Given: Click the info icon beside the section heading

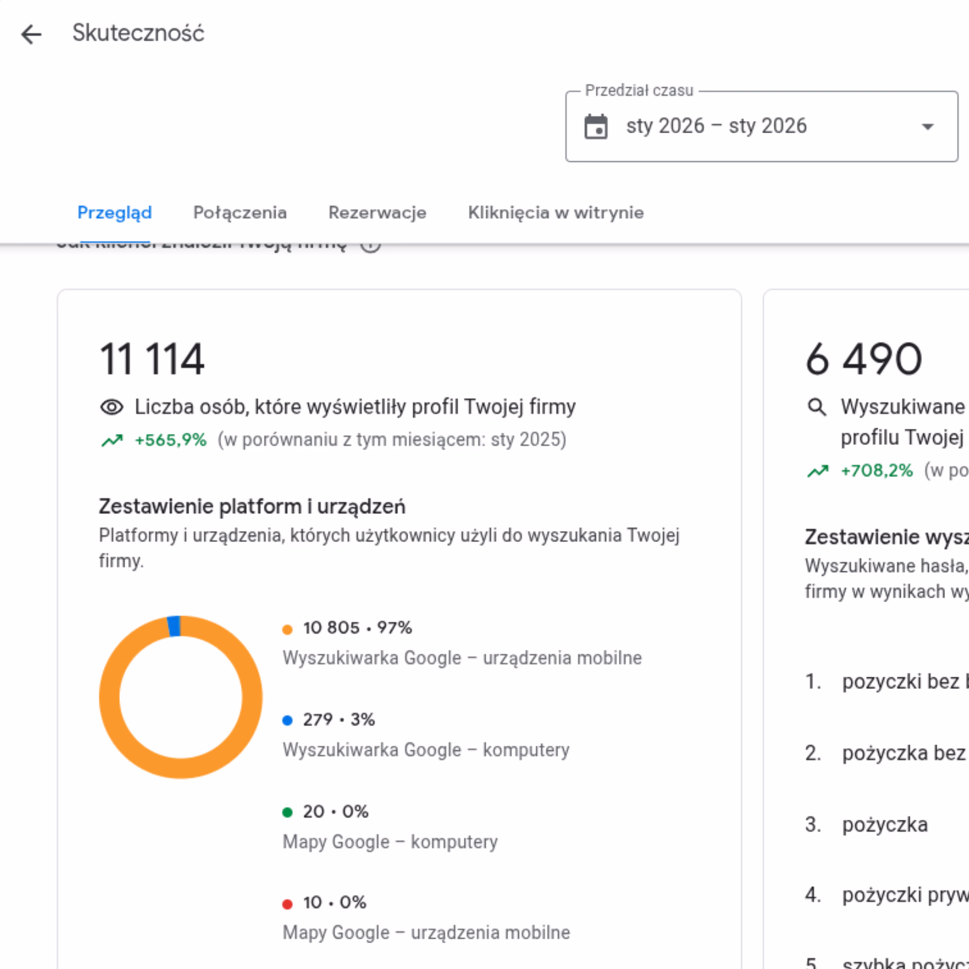Looking at the screenshot, I should (x=371, y=246).
